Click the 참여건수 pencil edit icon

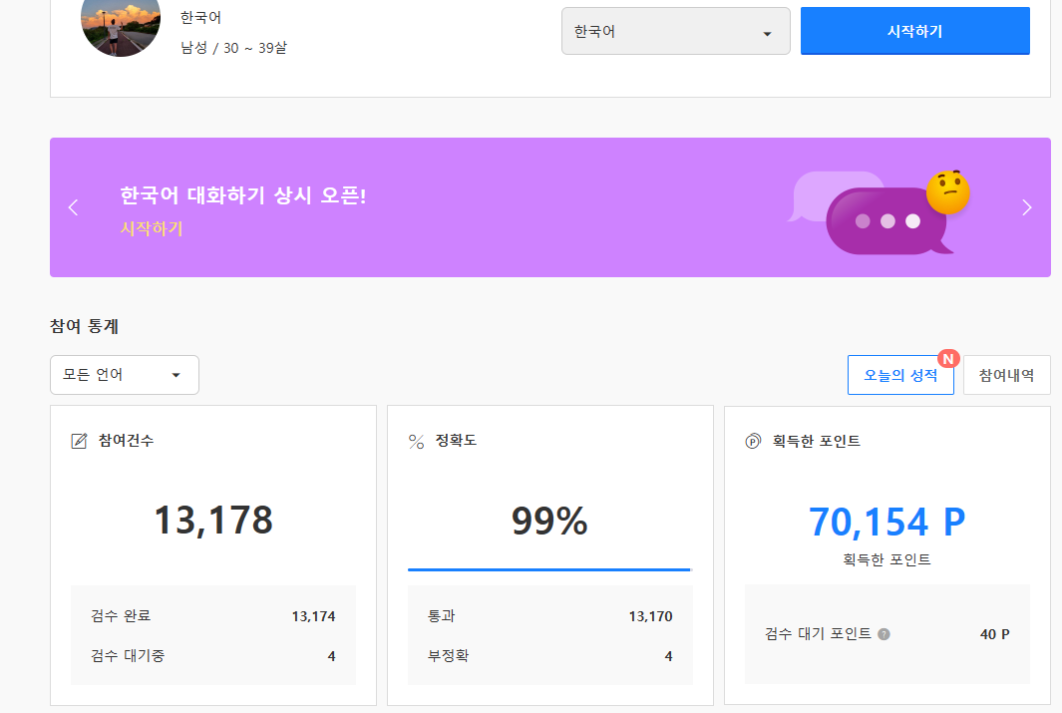pyautogui.click(x=79, y=442)
